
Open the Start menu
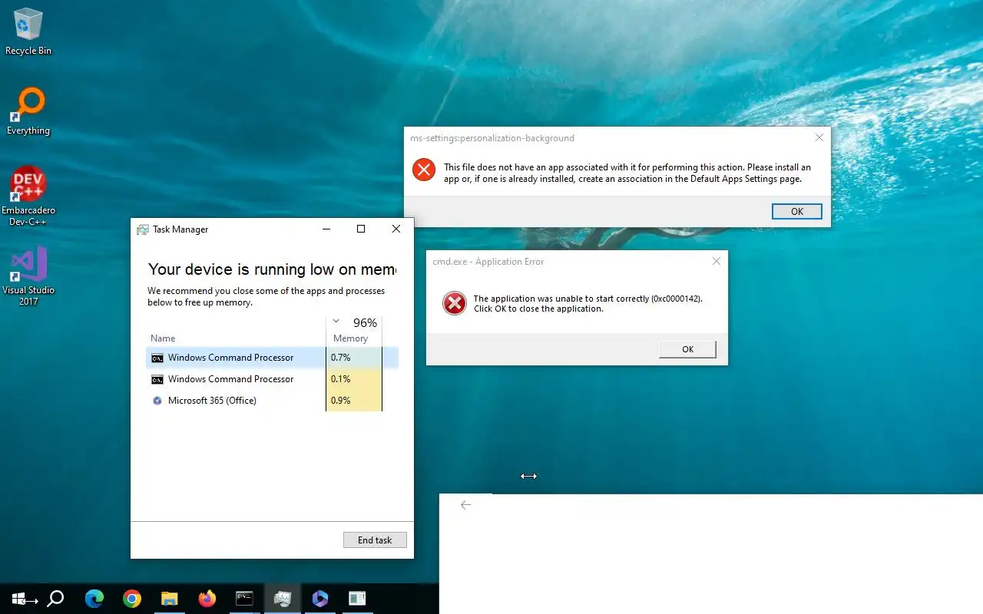tap(20, 599)
